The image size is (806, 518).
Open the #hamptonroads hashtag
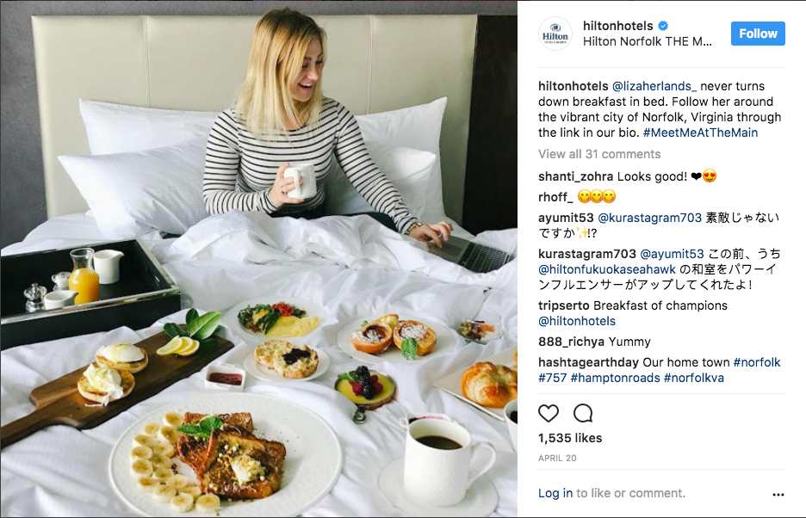(616, 378)
